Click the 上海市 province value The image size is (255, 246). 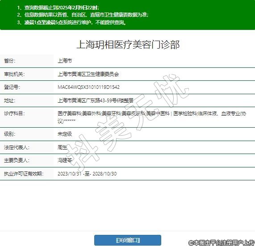(x=65, y=61)
